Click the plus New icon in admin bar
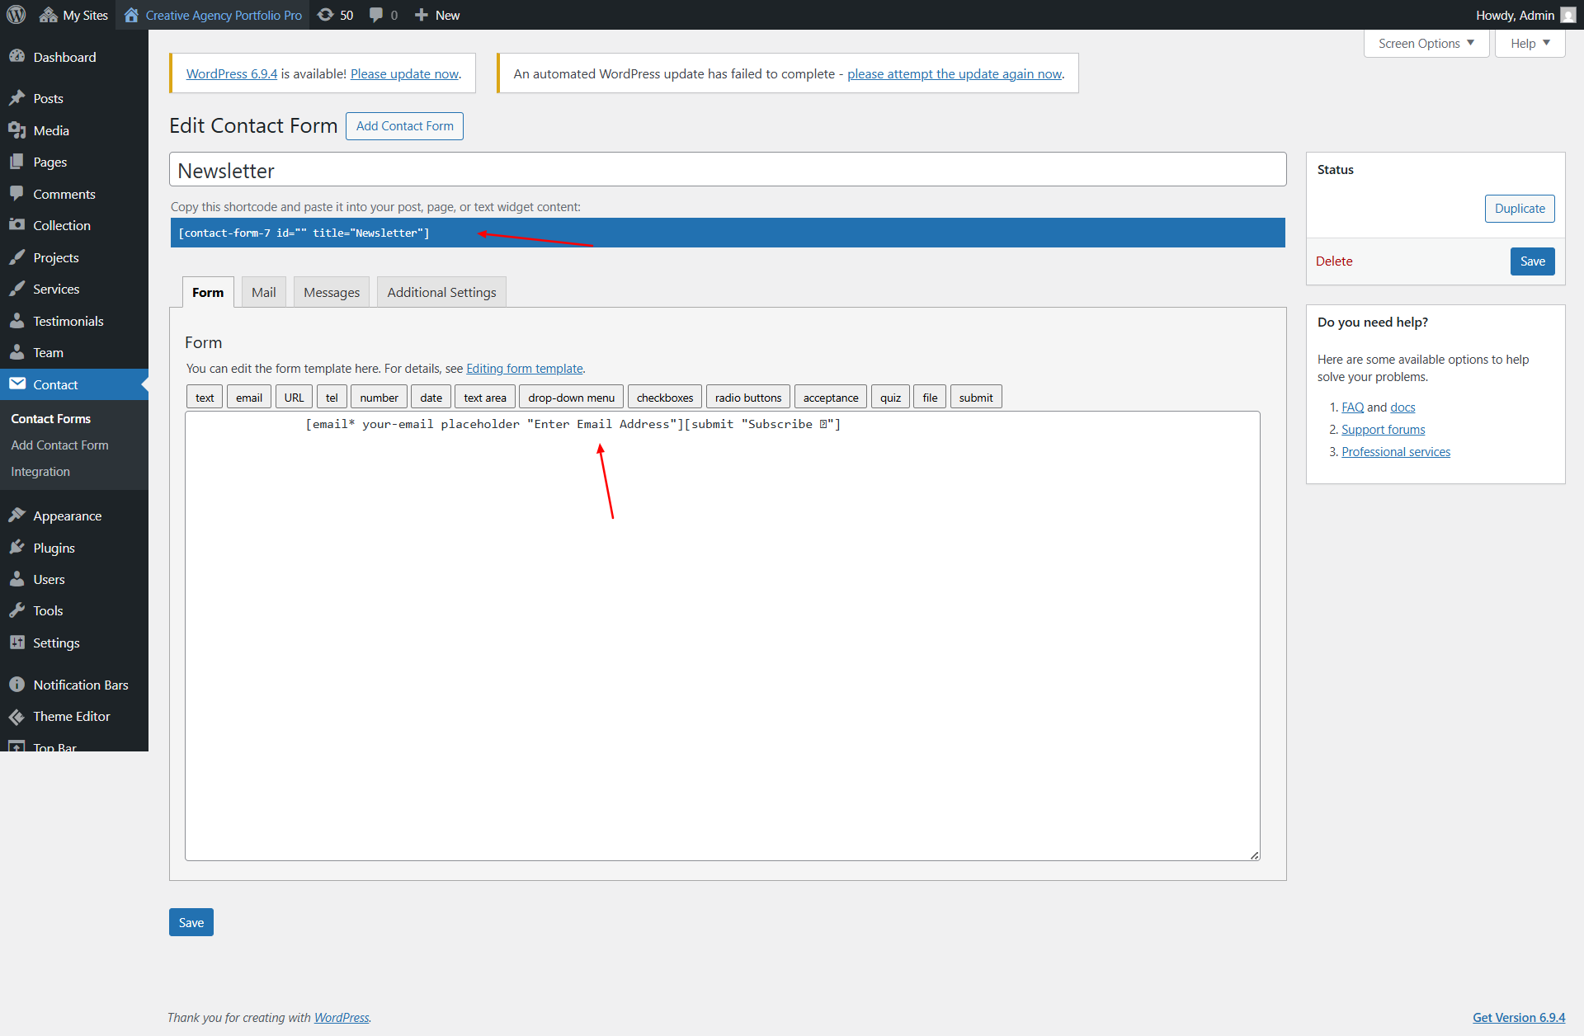 (422, 15)
